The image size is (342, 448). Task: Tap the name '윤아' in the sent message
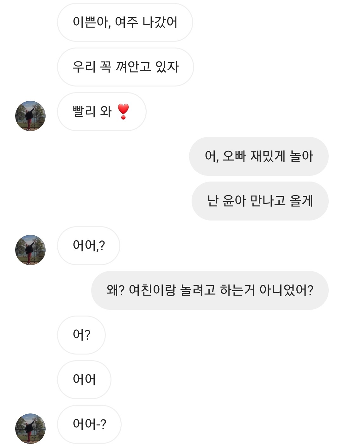coord(234,201)
